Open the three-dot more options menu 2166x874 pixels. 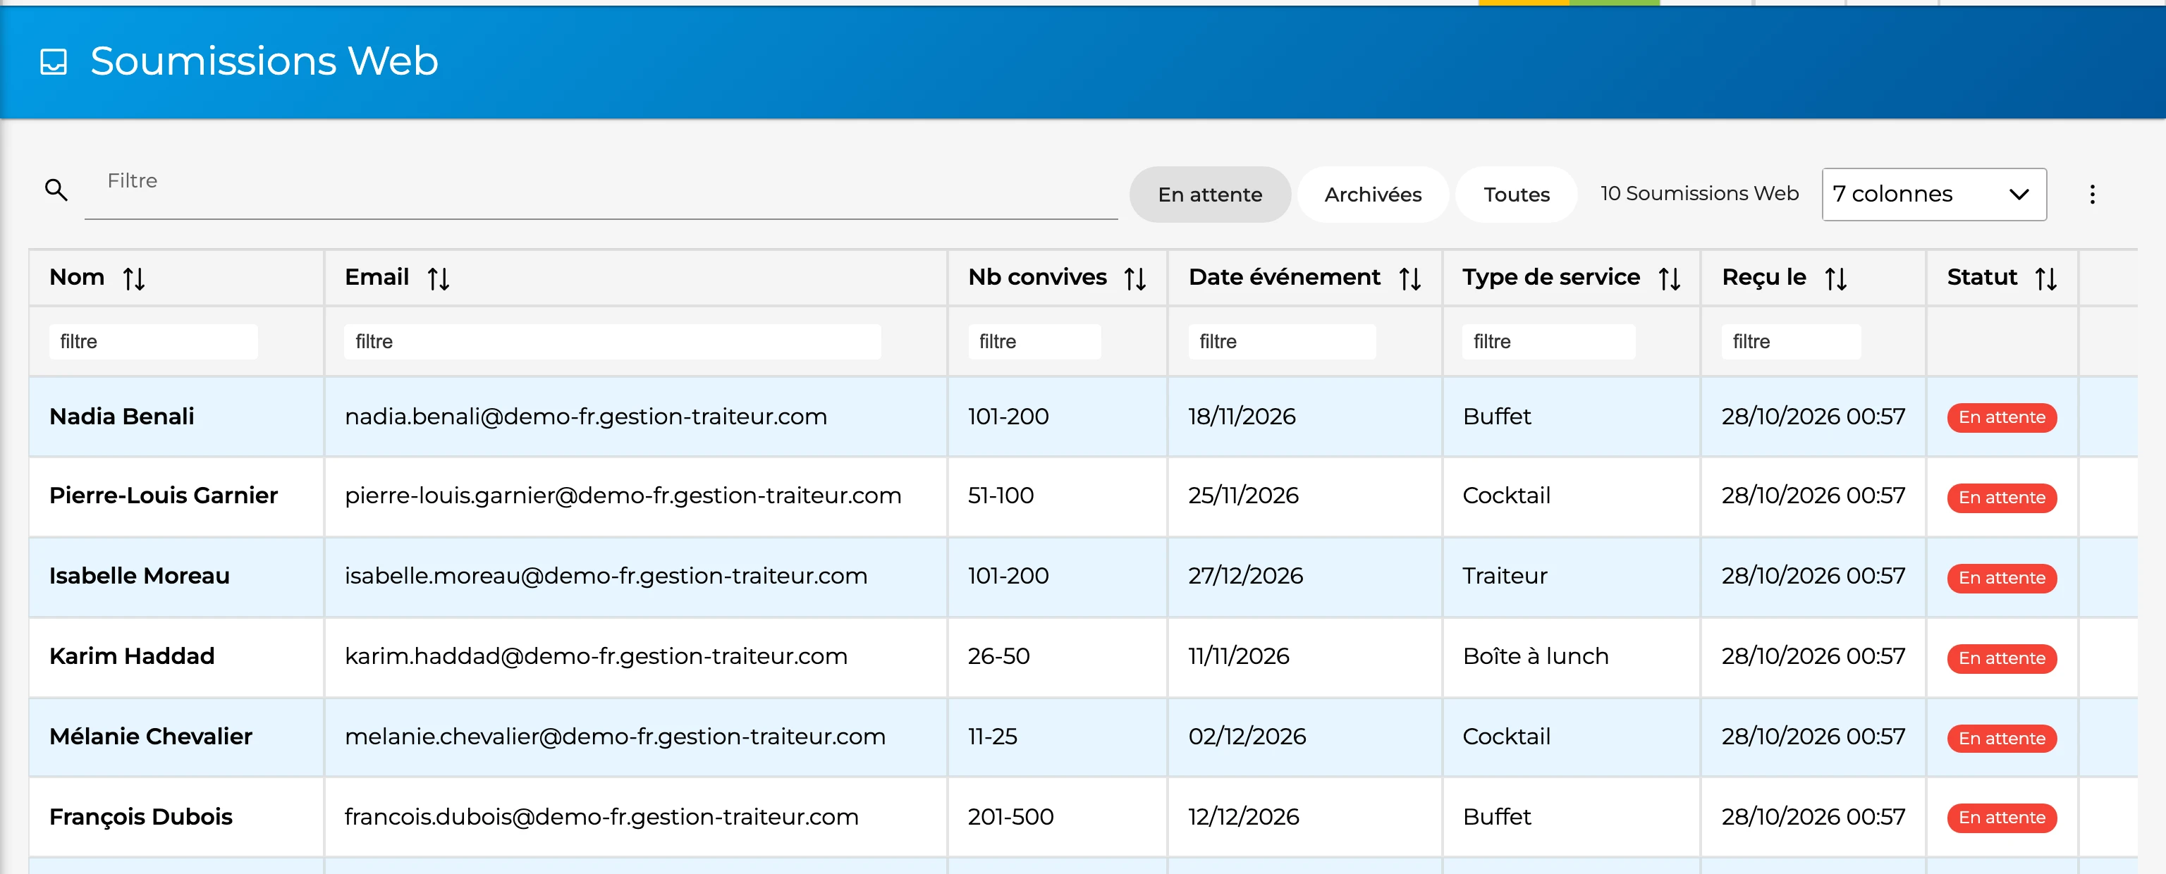pos(2092,194)
